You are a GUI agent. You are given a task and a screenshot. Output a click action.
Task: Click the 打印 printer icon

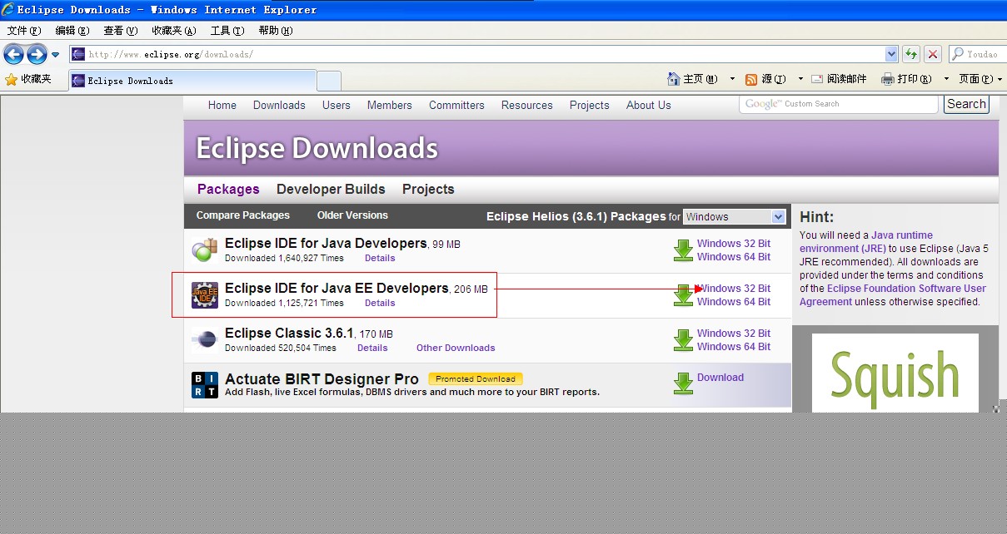pyautogui.click(x=888, y=79)
